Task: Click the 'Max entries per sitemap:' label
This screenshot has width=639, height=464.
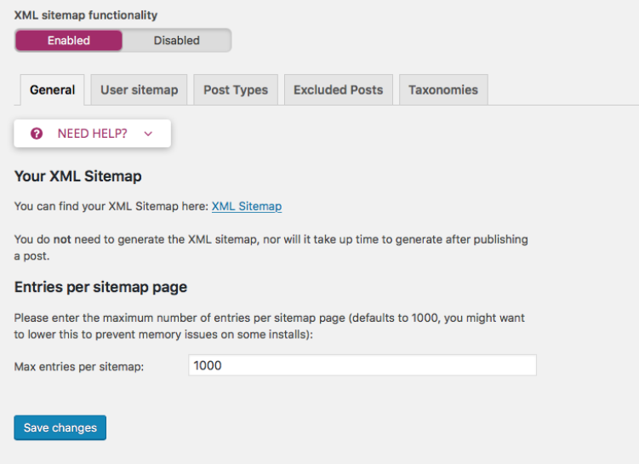Action: [79, 367]
